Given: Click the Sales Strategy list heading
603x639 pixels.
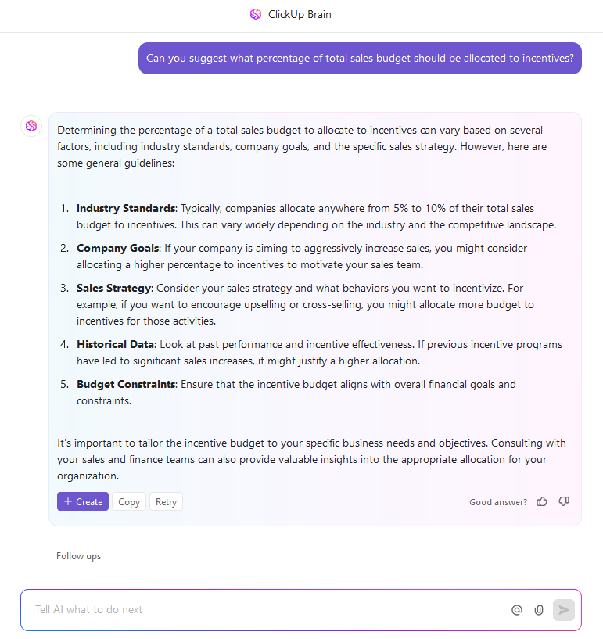Looking at the screenshot, I should pyautogui.click(x=114, y=288).
